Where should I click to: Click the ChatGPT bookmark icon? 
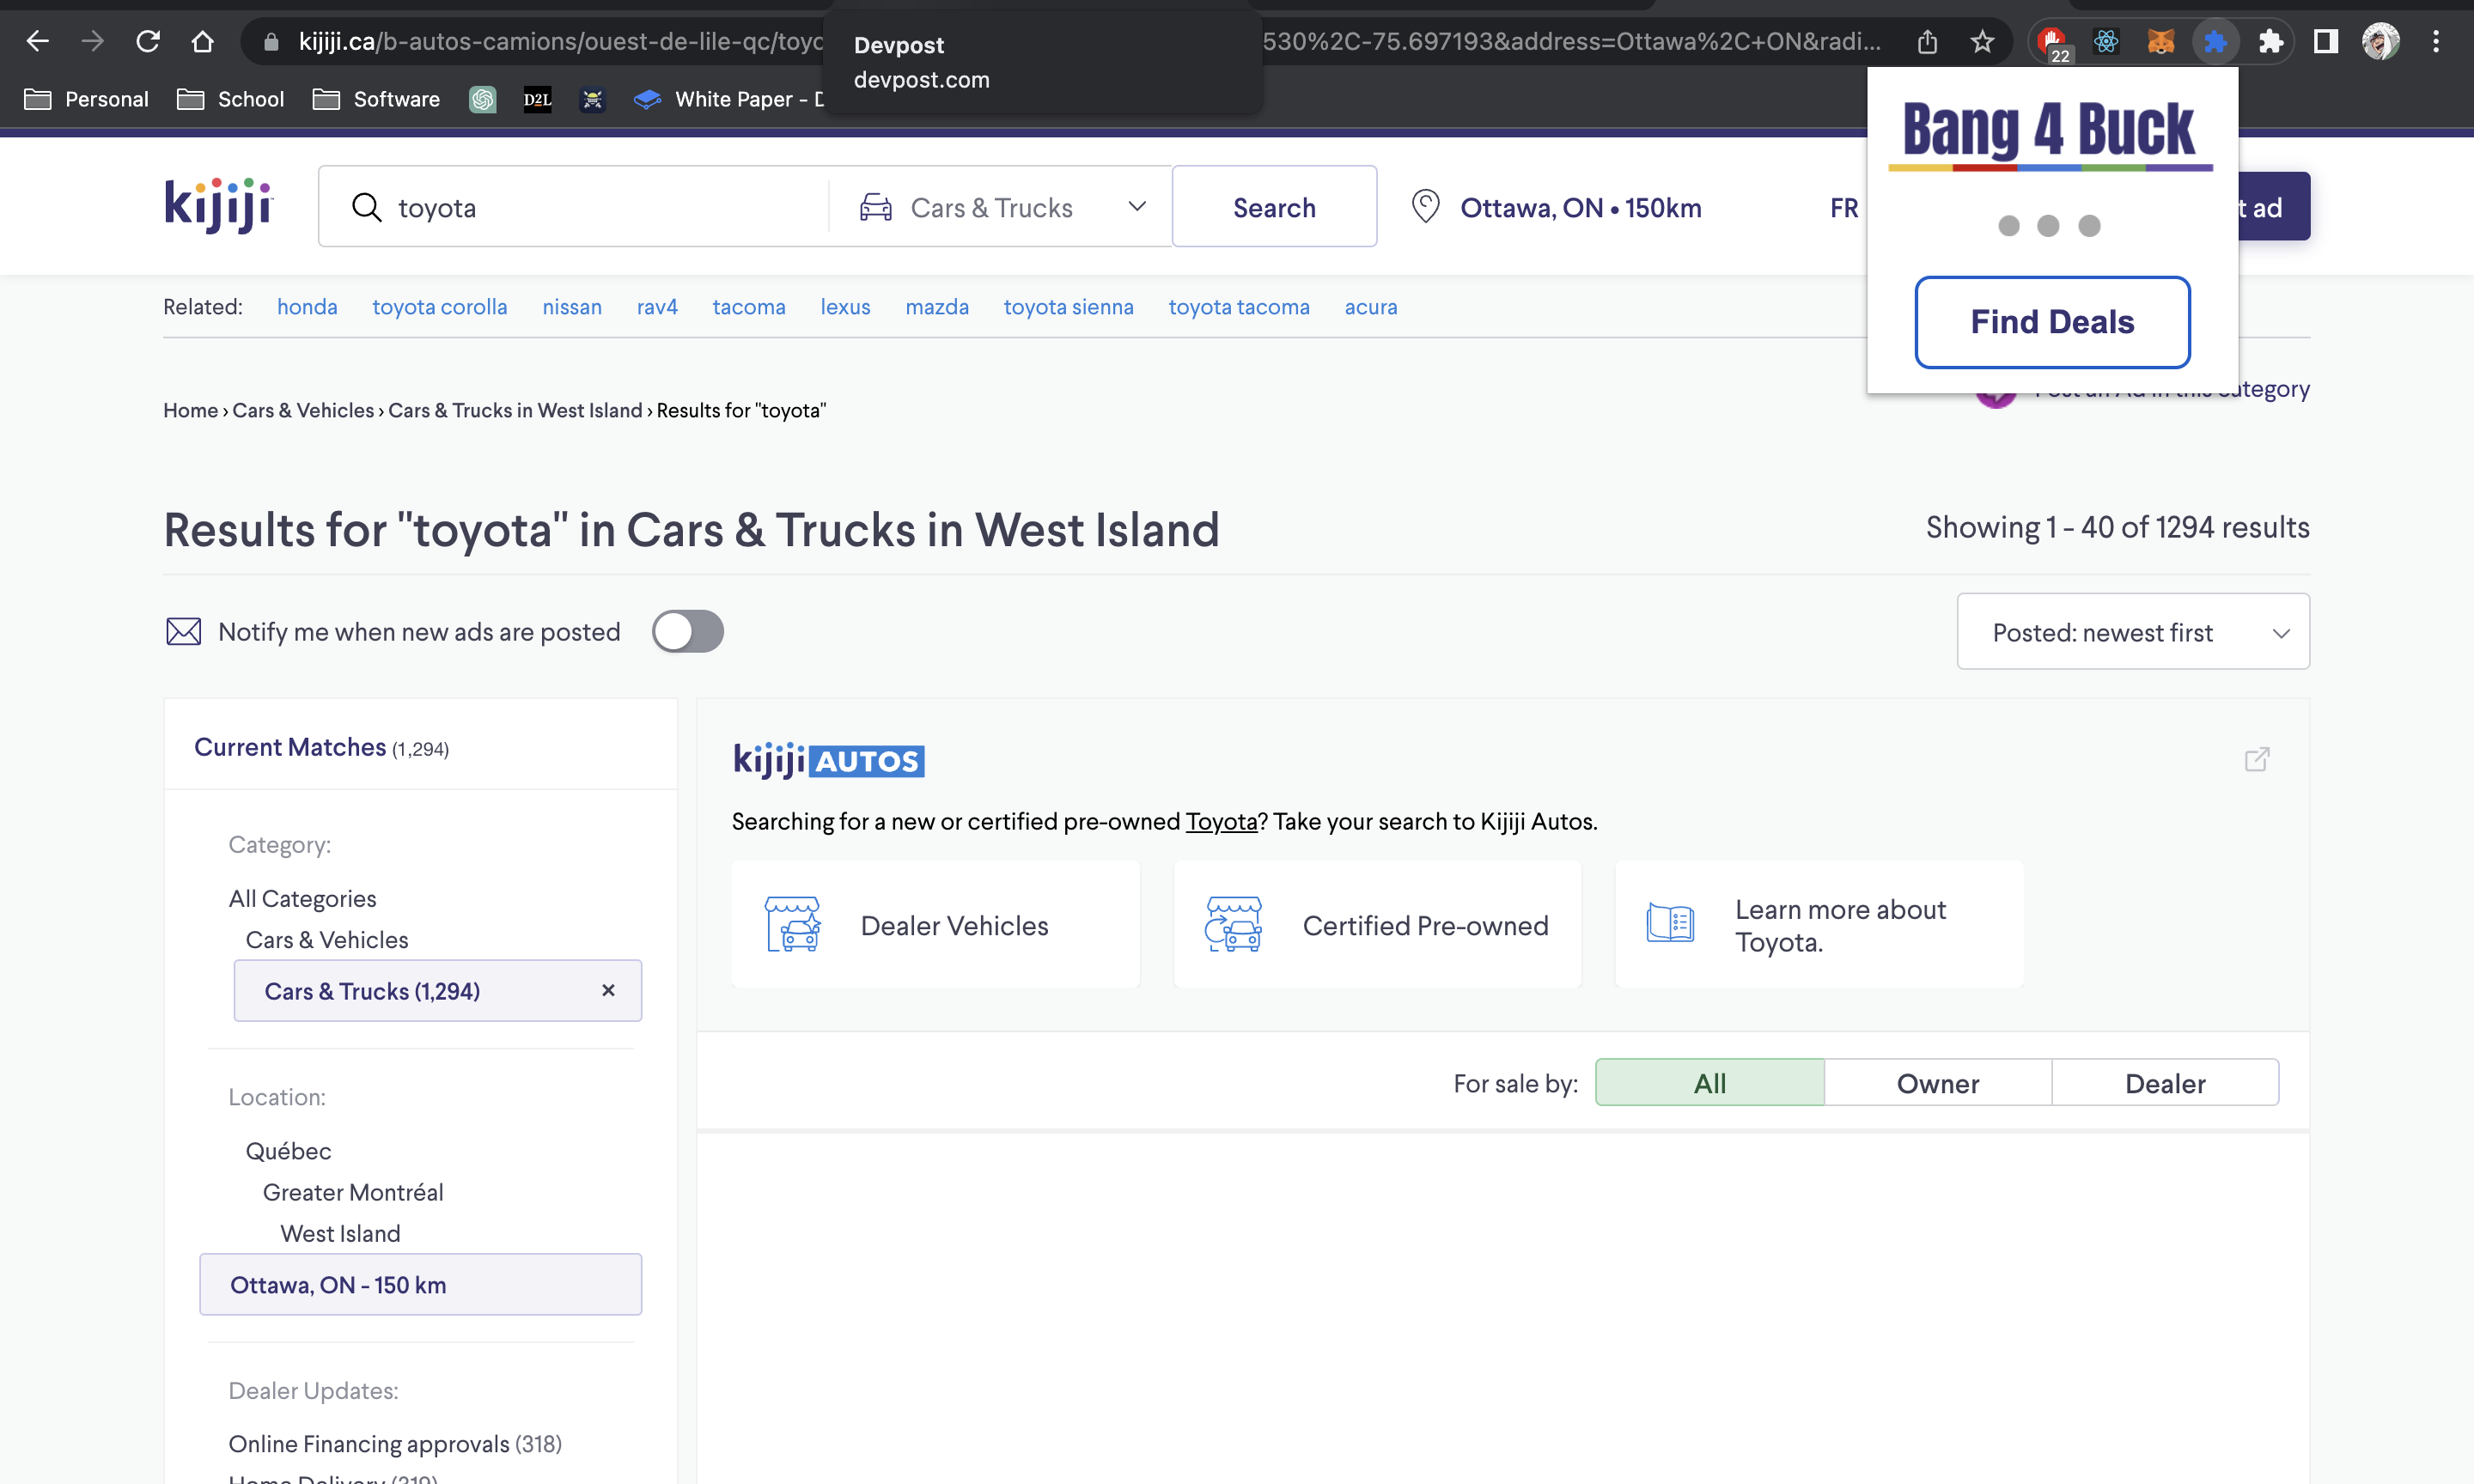click(x=483, y=99)
